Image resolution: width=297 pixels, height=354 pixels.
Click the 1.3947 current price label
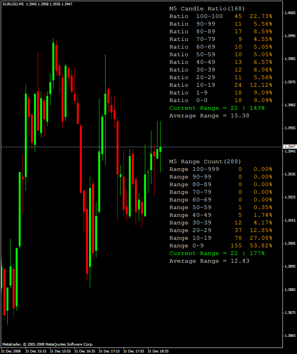pos(290,147)
